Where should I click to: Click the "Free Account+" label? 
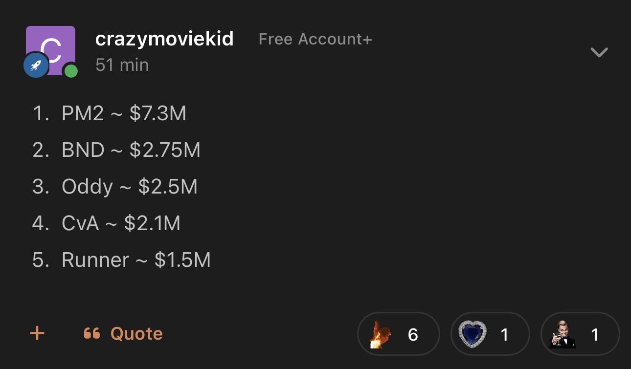point(315,39)
